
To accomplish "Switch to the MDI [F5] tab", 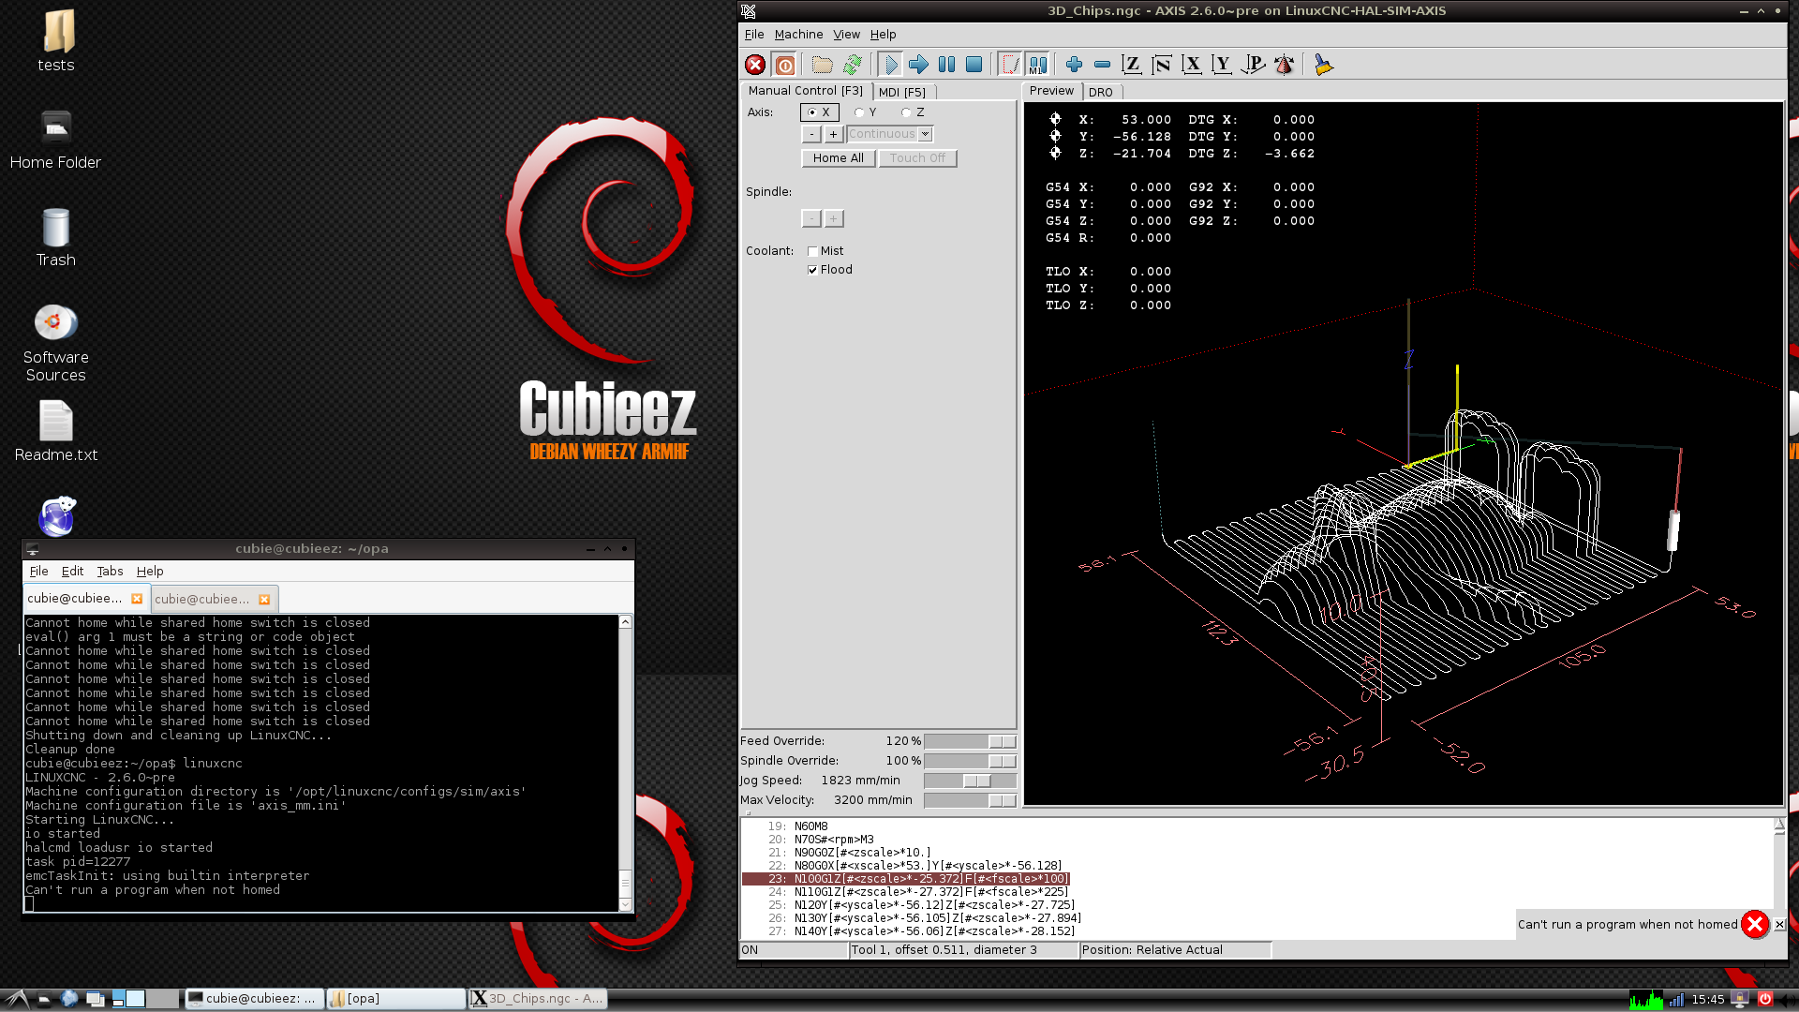I will point(902,92).
